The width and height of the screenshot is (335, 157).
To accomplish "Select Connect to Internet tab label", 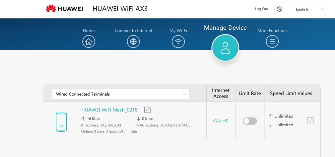I will [133, 31].
